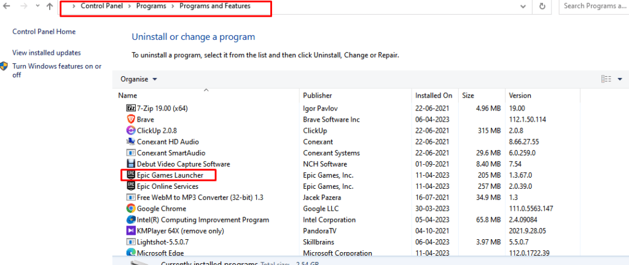Click the PandoraTV publisher cell
This screenshot has height=265, width=629.
pos(319,231)
